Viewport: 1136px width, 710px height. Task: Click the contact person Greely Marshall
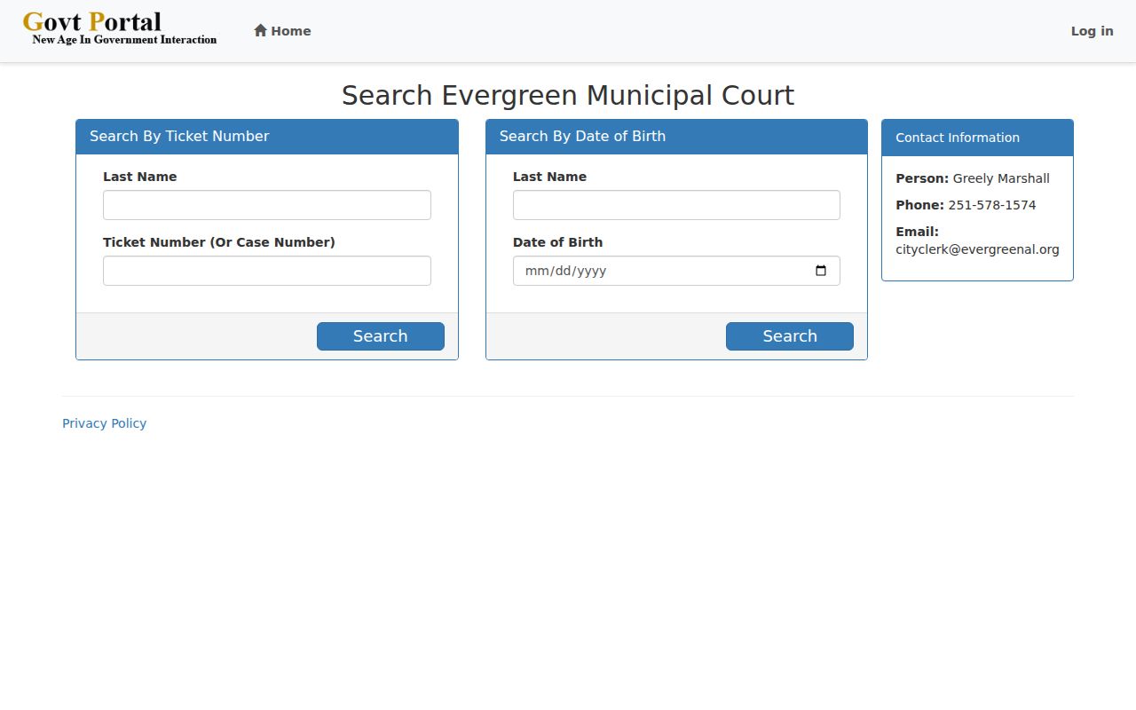pos(1001,178)
